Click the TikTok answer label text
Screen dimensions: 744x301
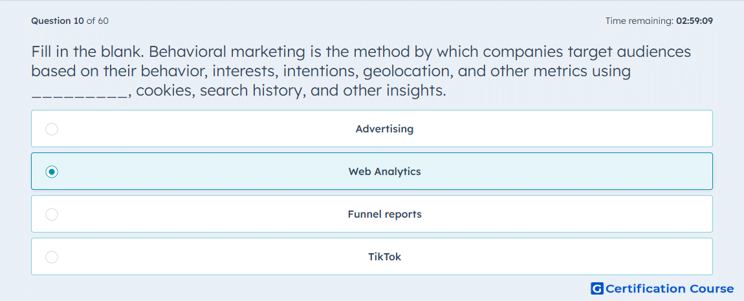click(384, 257)
